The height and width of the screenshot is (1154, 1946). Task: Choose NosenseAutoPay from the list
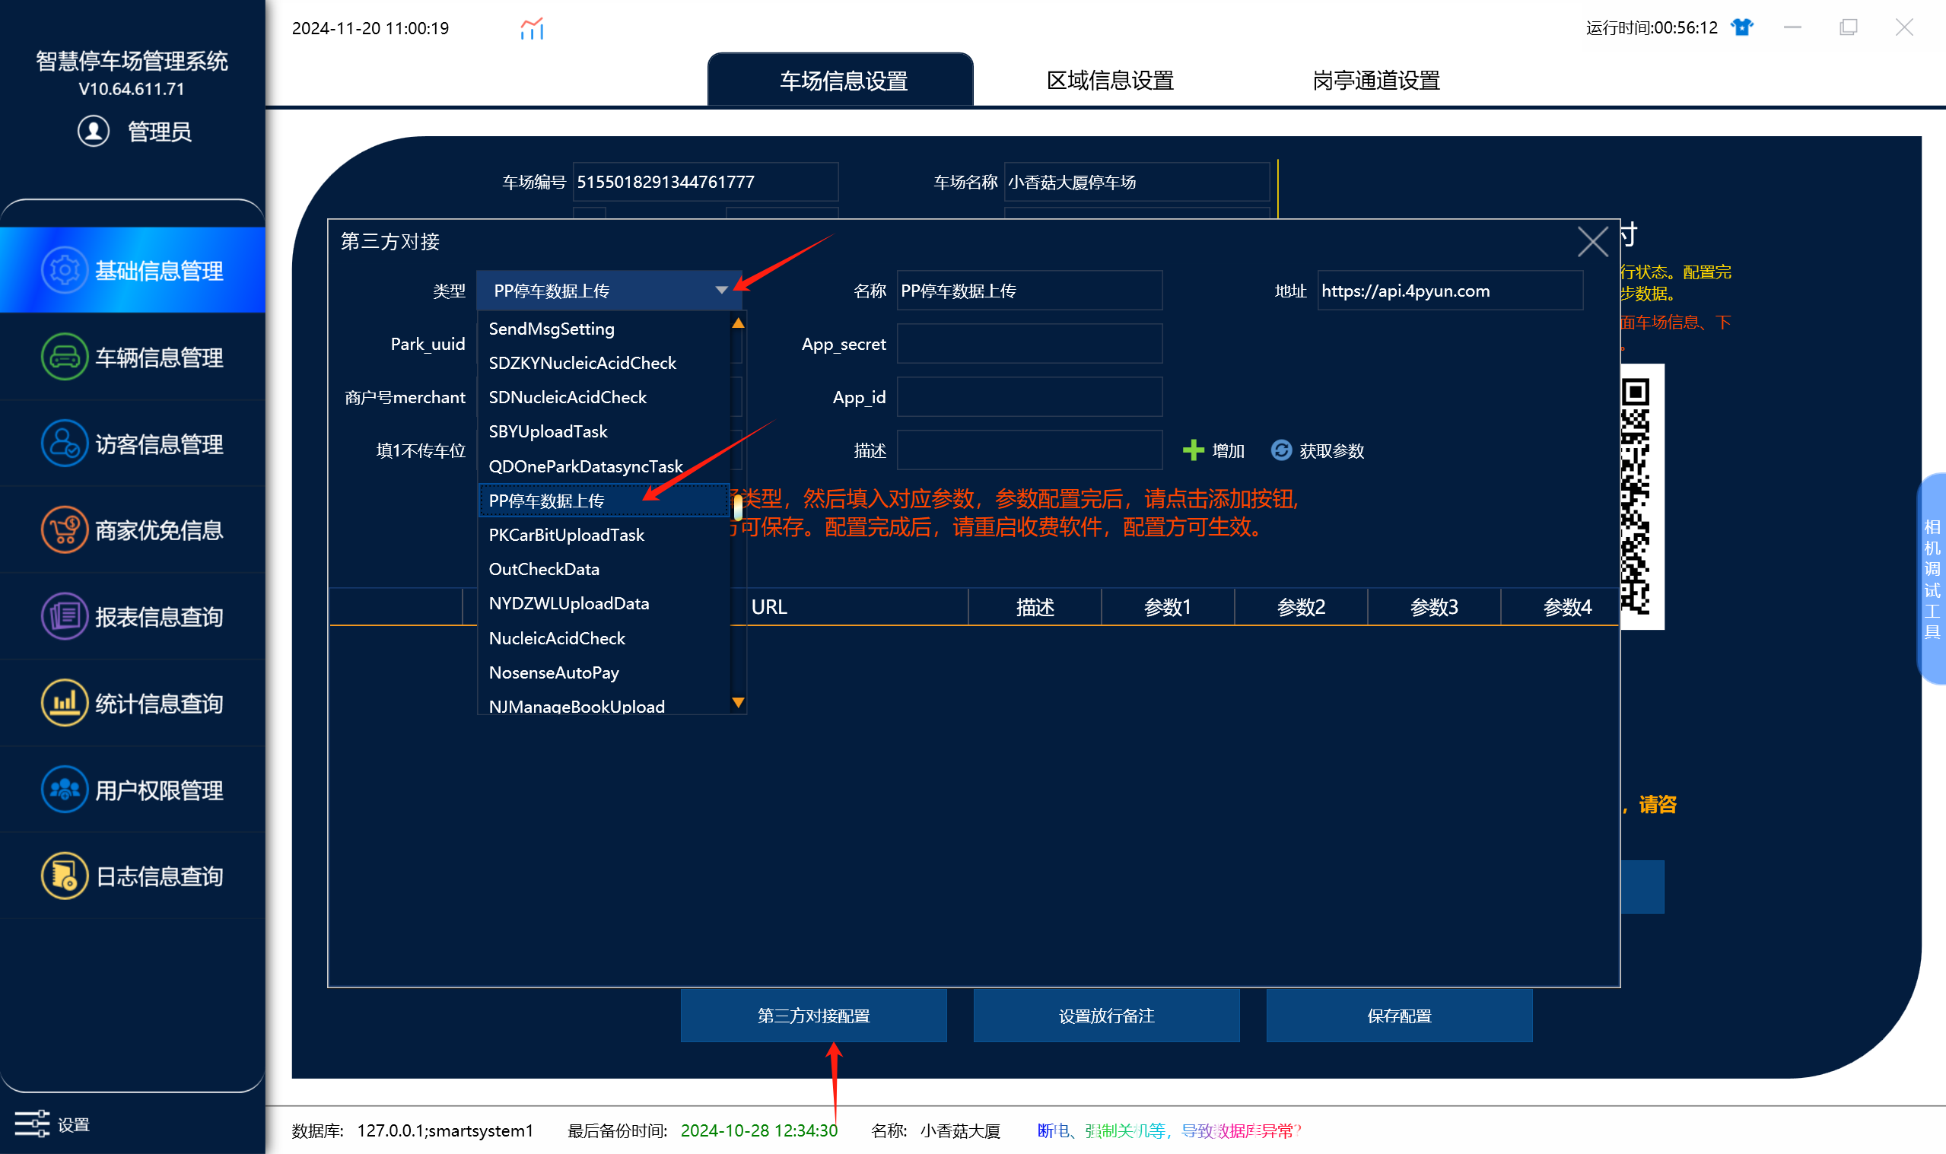605,672
